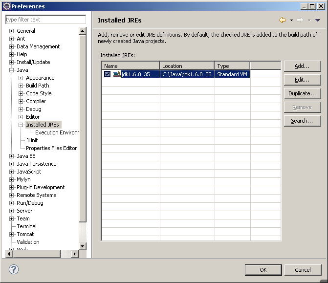This screenshot has width=328, height=283.
Task: Click the jdk1.6.0_35 library icon
Action: [x=117, y=74]
